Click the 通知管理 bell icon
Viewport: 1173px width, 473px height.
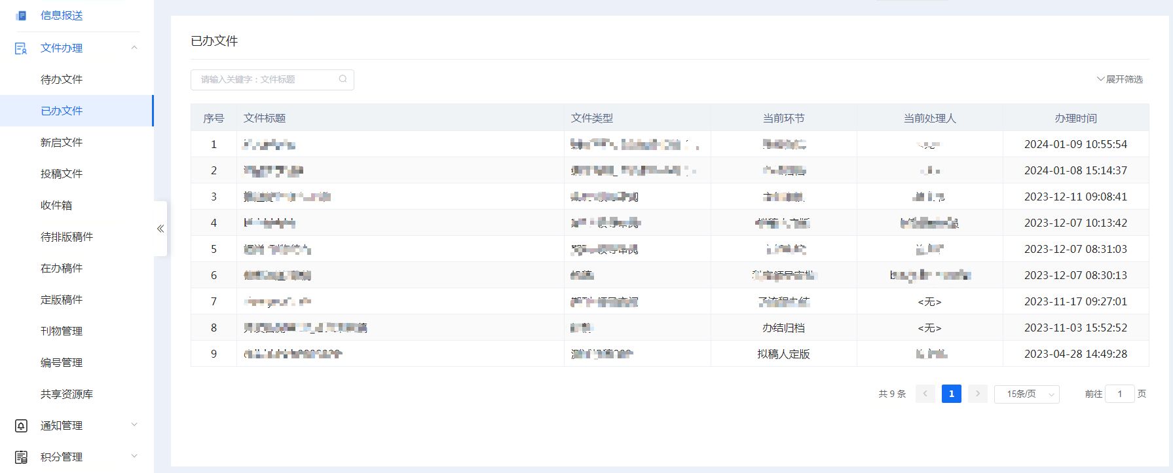pyautogui.click(x=21, y=426)
